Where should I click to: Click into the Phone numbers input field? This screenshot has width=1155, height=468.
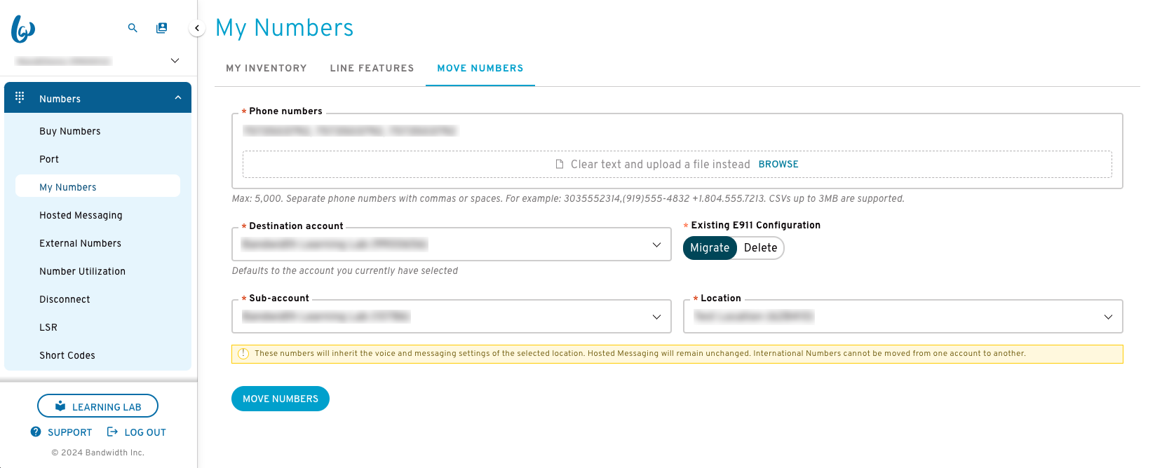677,131
